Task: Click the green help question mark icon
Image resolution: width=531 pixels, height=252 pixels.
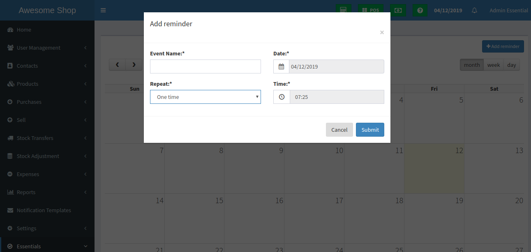Action: [x=420, y=10]
